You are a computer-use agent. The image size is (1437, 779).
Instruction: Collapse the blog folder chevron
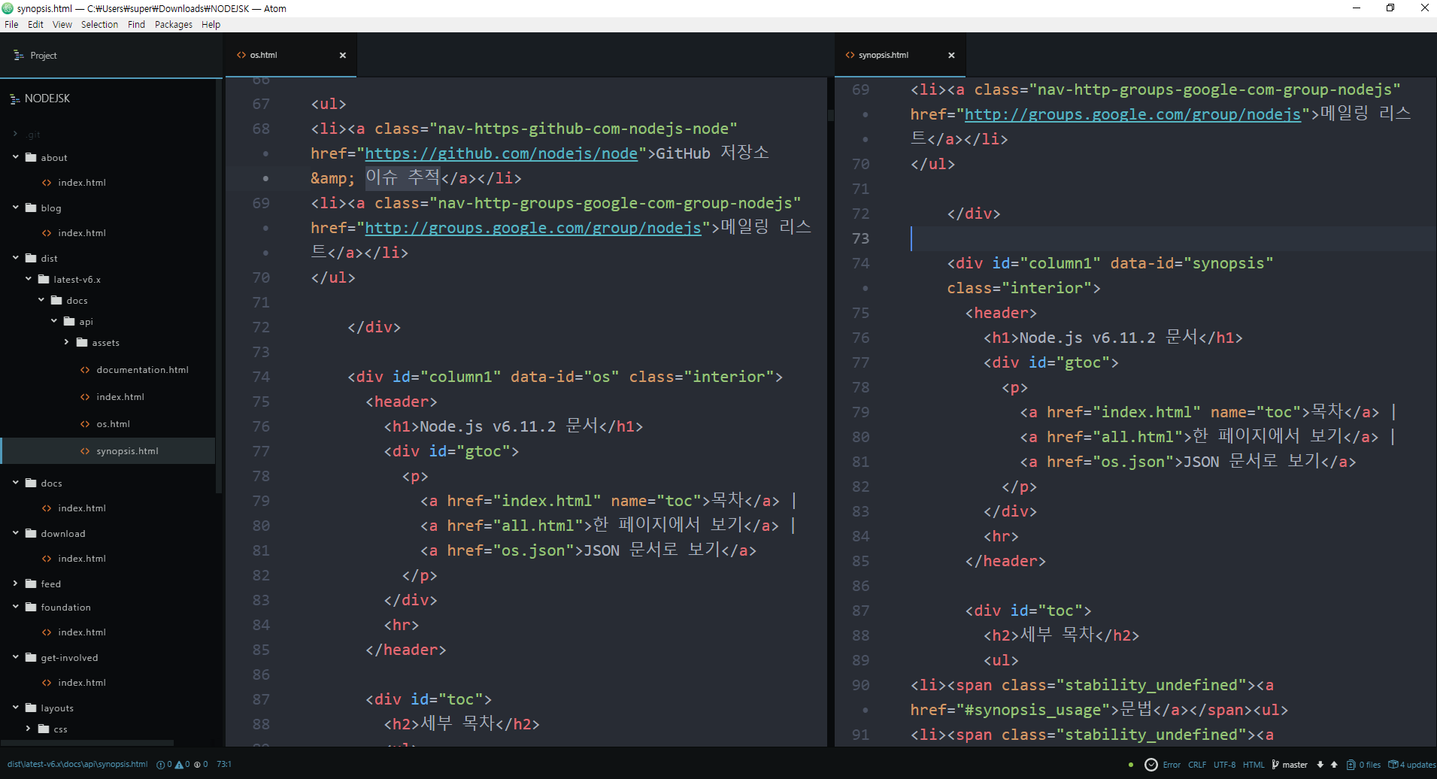(x=16, y=208)
